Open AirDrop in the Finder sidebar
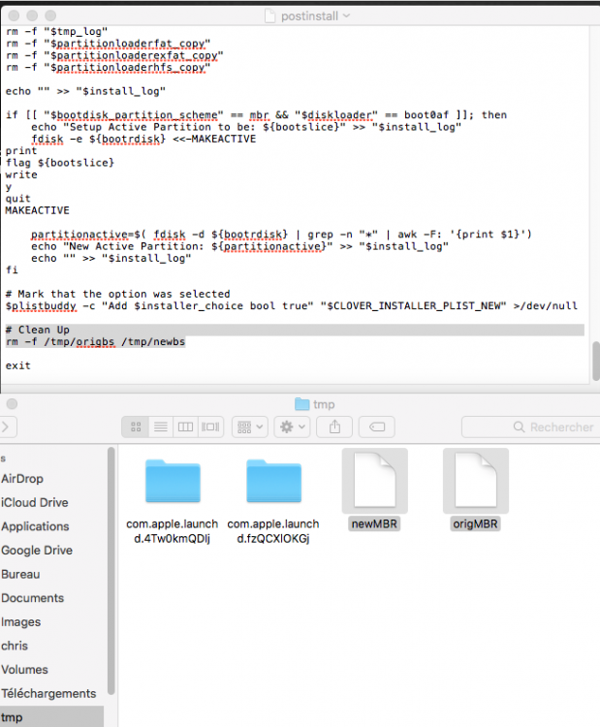 (x=22, y=479)
